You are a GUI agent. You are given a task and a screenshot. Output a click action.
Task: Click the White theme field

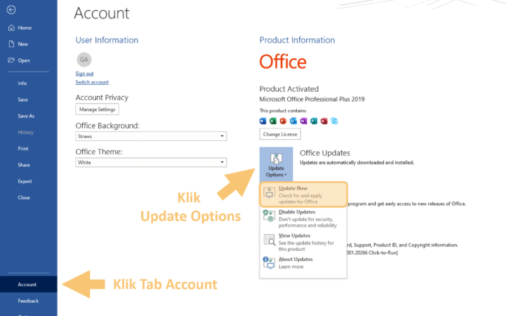point(151,162)
